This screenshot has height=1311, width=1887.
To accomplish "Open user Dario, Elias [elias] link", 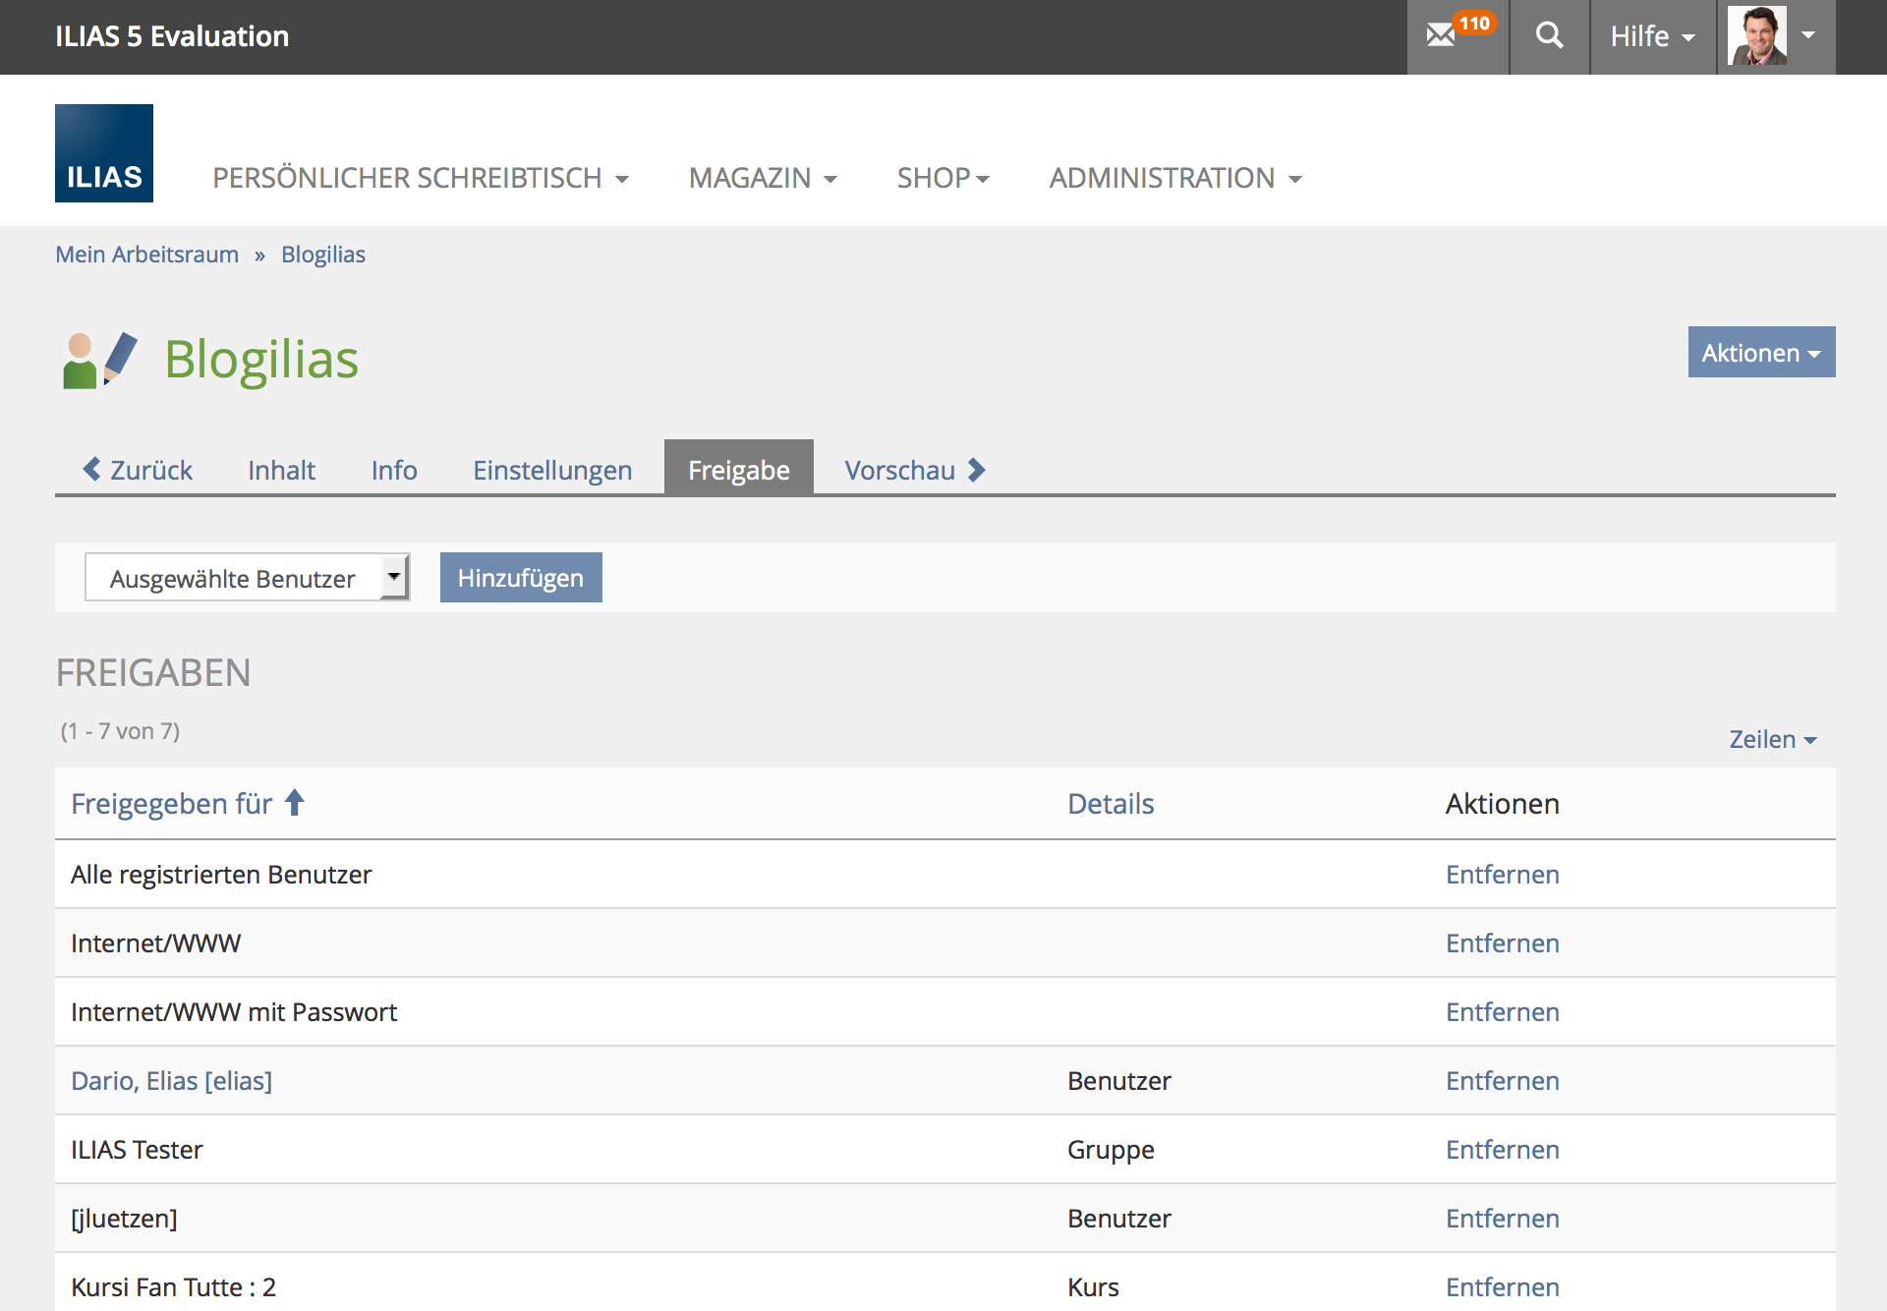I will (171, 1081).
